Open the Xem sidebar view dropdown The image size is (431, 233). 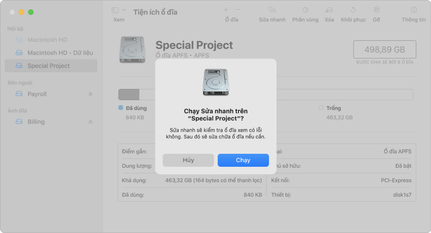coord(119,10)
